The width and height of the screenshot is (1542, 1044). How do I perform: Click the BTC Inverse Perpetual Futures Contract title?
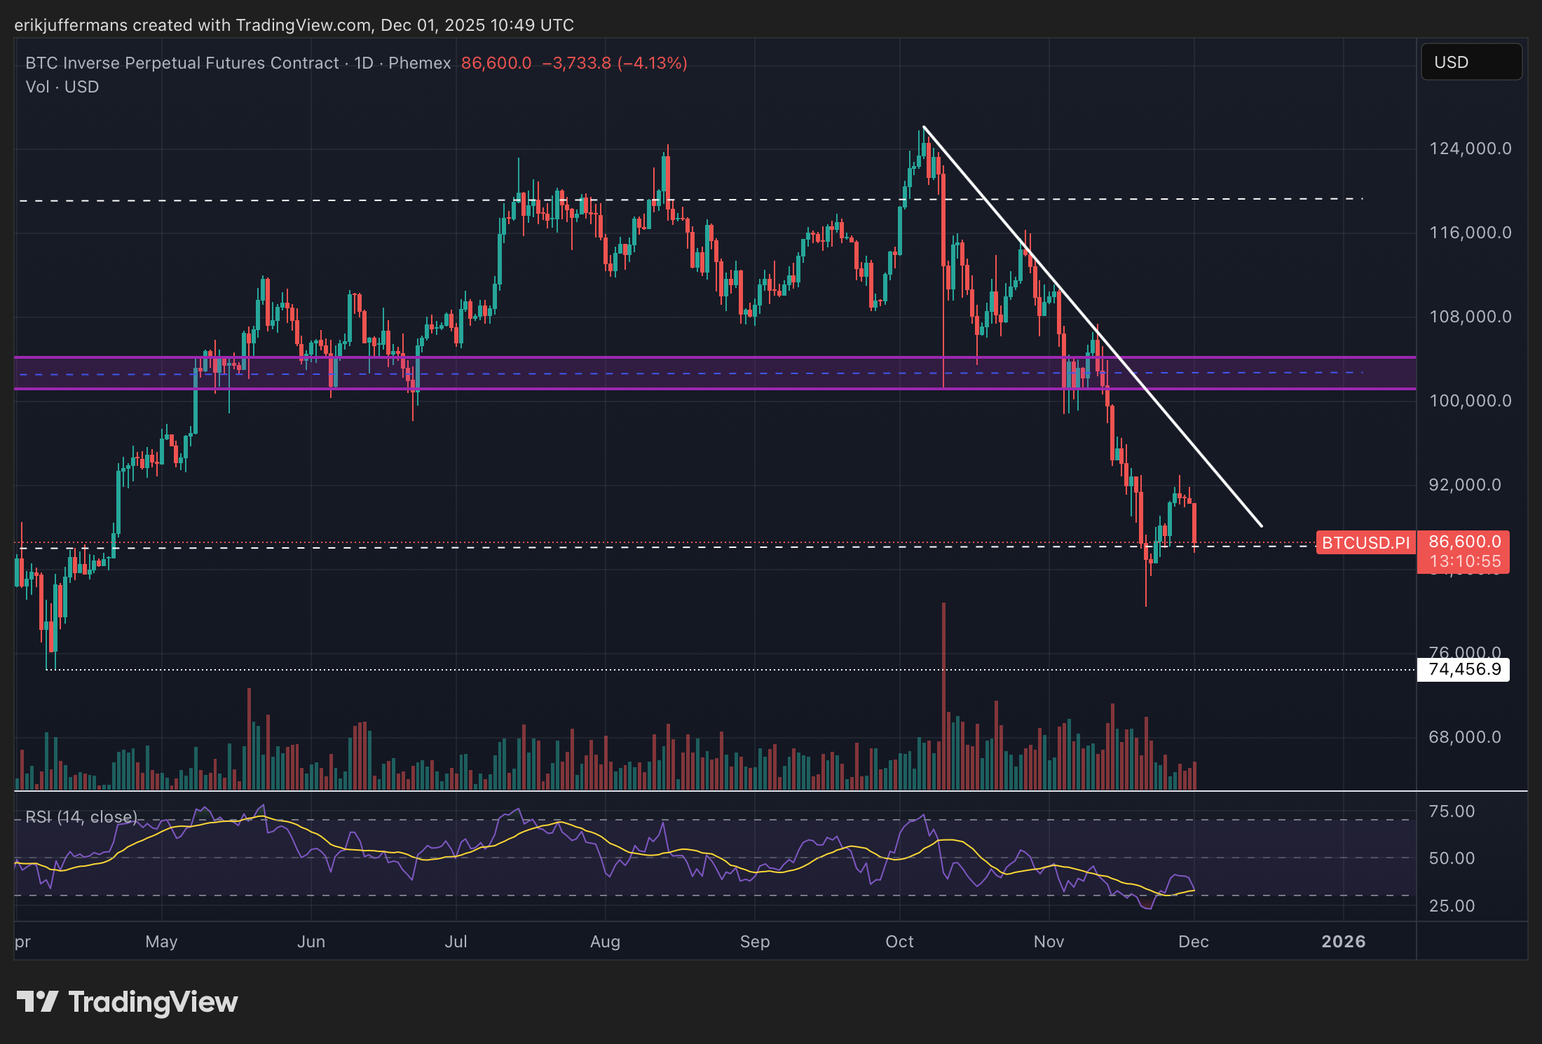[182, 63]
